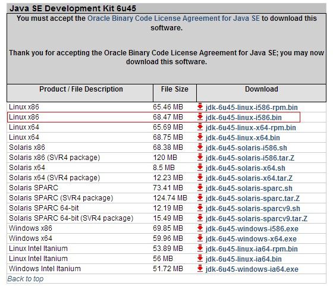Open Oracle Binary Code License Agreement link
The height and width of the screenshot is (289, 333).
coord(174,18)
